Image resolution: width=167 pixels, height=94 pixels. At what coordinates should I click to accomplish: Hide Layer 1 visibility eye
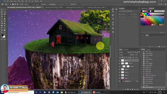coord(120,78)
